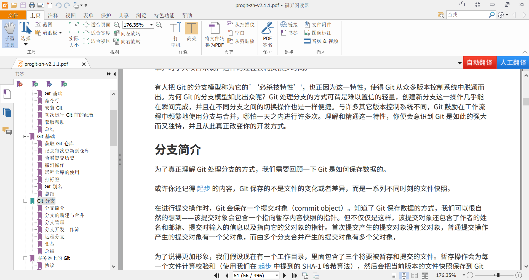The width and height of the screenshot is (529, 280).
Task: Open the Pages thumbnail panel icon
Action: click(x=7, y=112)
